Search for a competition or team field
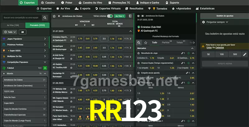The width and height of the screenshot is (249, 127). tap(22, 18)
